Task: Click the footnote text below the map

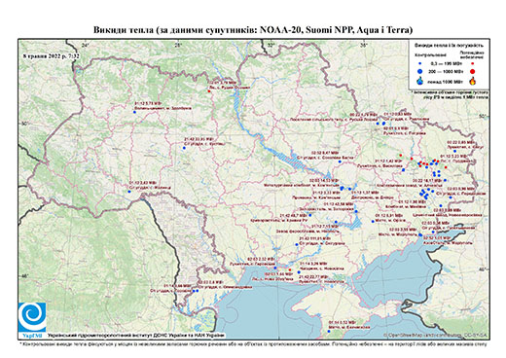Action: tap(253, 343)
